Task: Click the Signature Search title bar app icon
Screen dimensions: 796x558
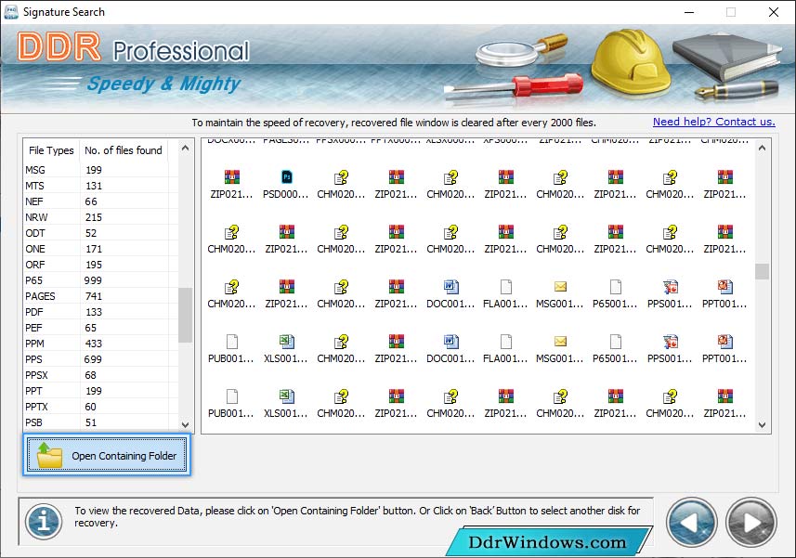Action: click(x=10, y=12)
